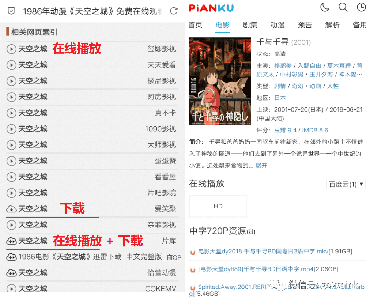Open the 奇幻 genre link
The image size is (370, 302).
(298, 86)
